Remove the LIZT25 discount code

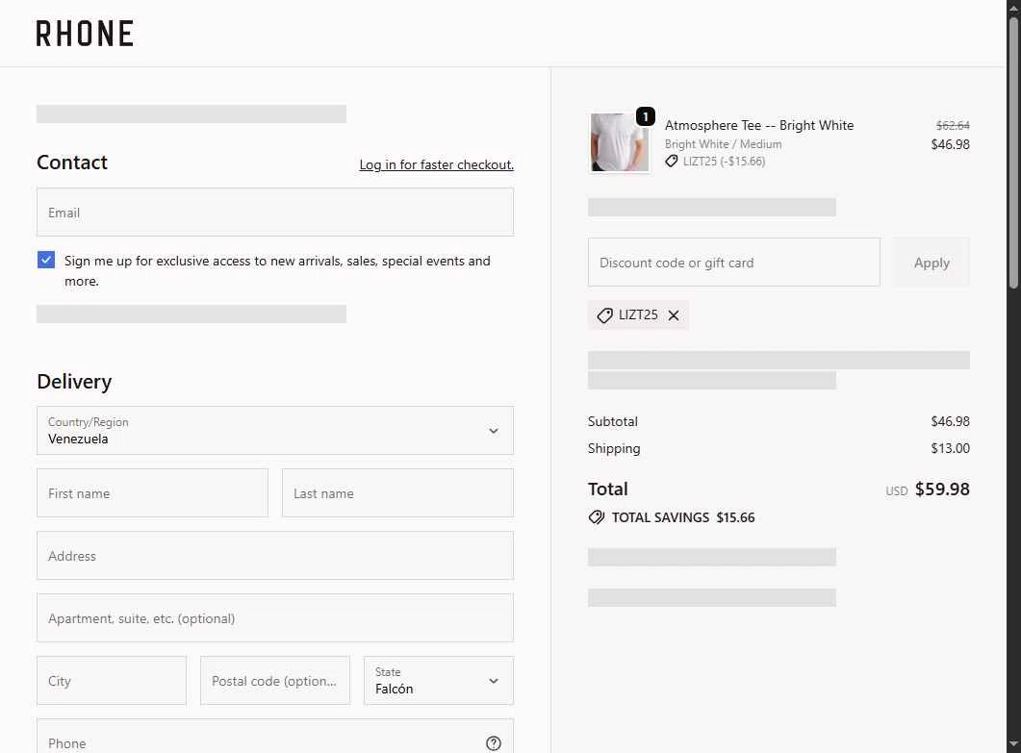[674, 315]
